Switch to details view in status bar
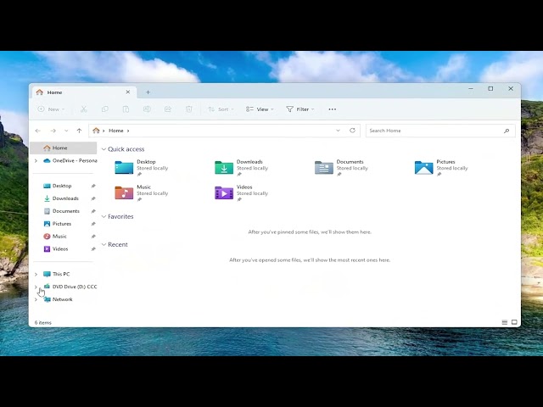The image size is (543, 407). click(505, 322)
